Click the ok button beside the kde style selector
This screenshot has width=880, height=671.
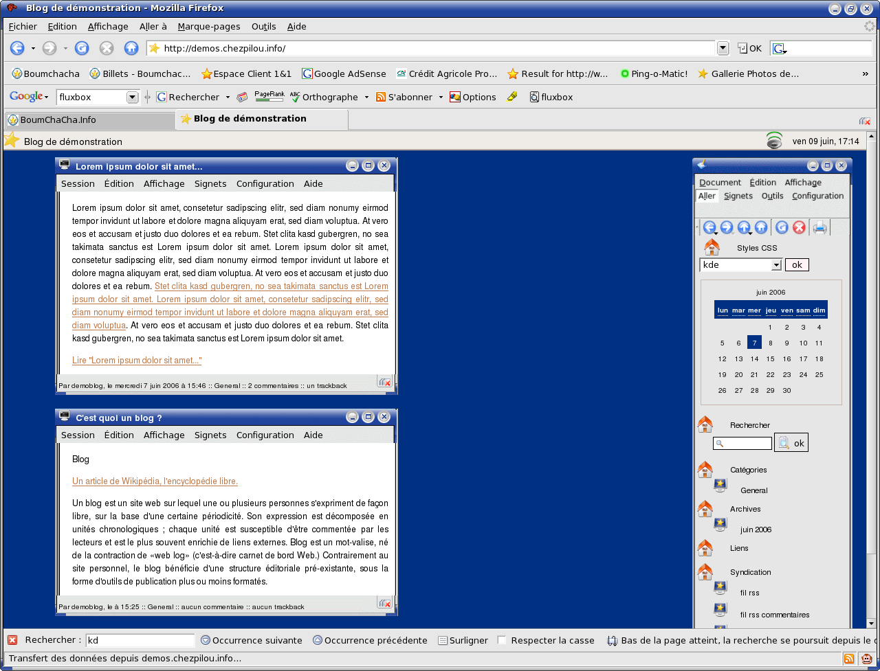pos(797,264)
